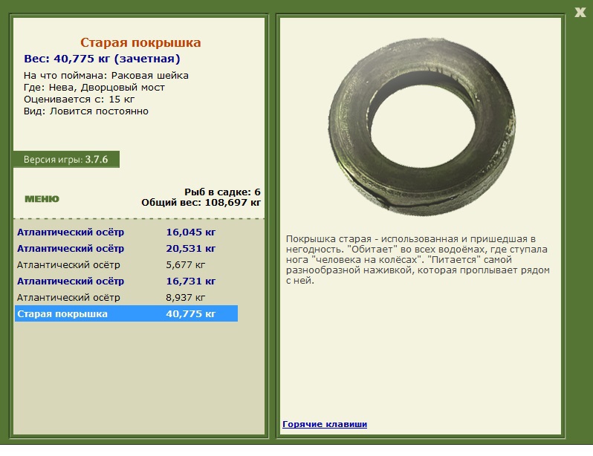This screenshot has height=456, width=593.
Task: Select the Атлантический осётр 16,045 кг row
Action: pos(126,232)
